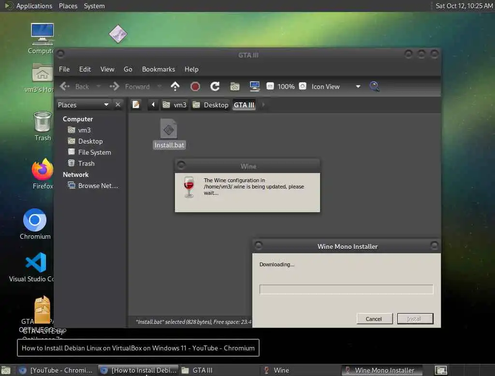This screenshot has height=376, width=495.
Task: Go up to parent folder
Action: pos(175,86)
